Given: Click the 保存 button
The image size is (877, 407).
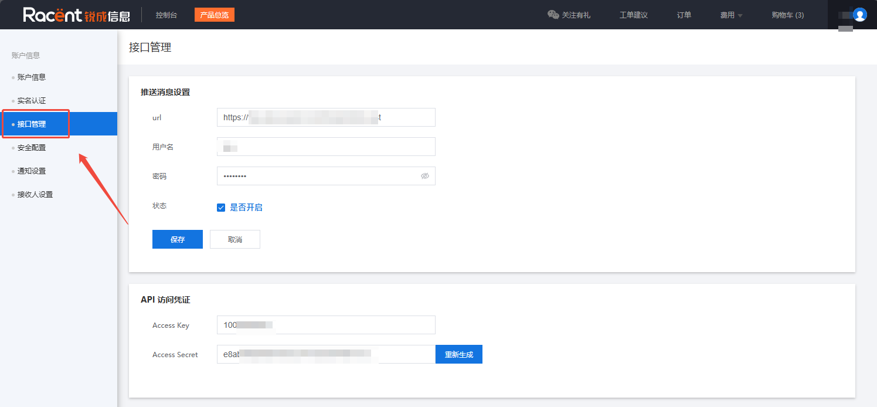Looking at the screenshot, I should (x=177, y=239).
